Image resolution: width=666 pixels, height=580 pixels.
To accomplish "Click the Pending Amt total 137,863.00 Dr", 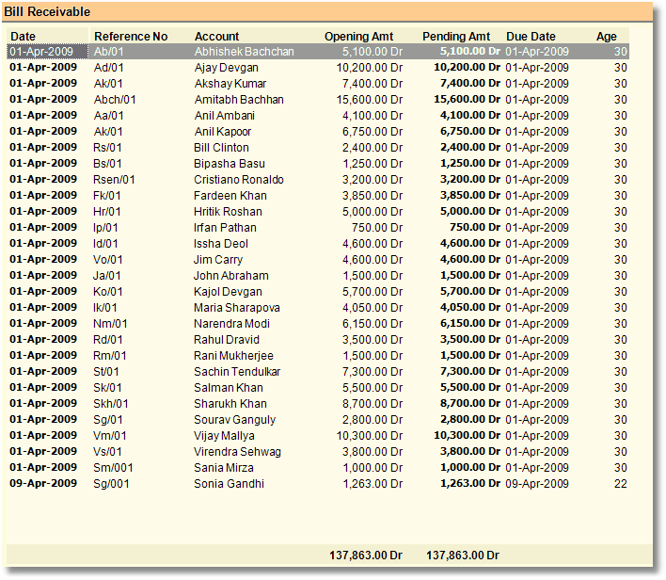I will click(463, 556).
